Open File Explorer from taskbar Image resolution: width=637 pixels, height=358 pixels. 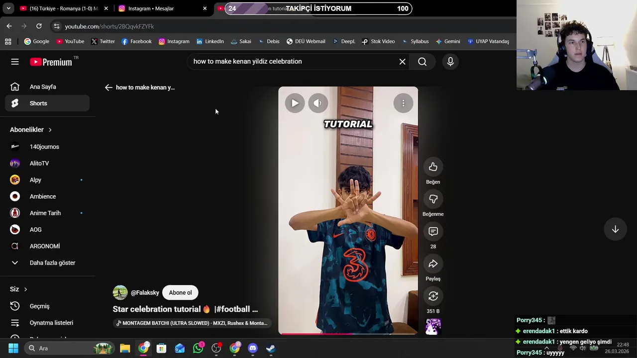tap(125, 349)
